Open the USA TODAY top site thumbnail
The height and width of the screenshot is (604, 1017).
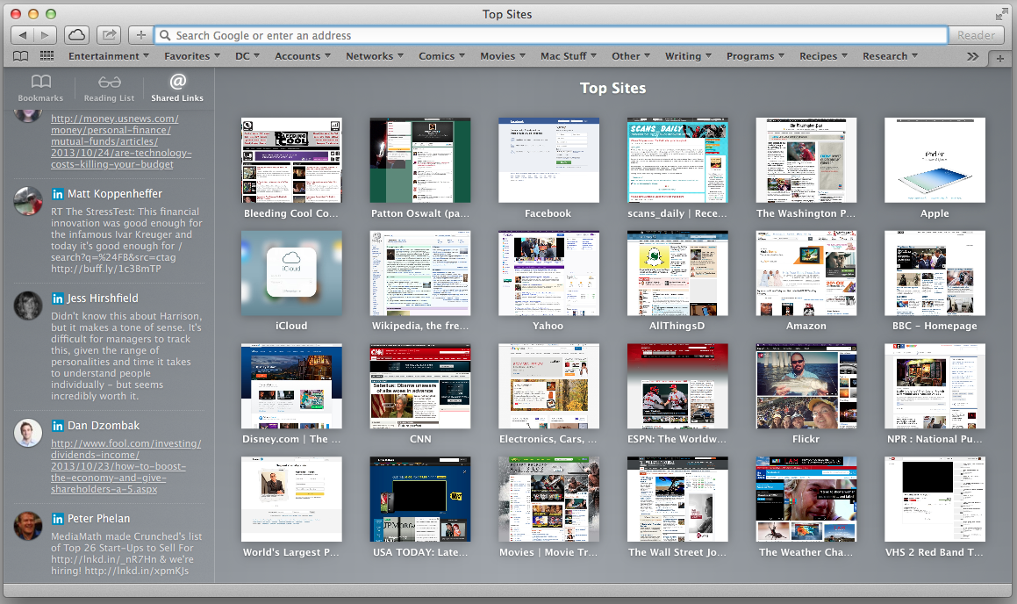tap(420, 499)
